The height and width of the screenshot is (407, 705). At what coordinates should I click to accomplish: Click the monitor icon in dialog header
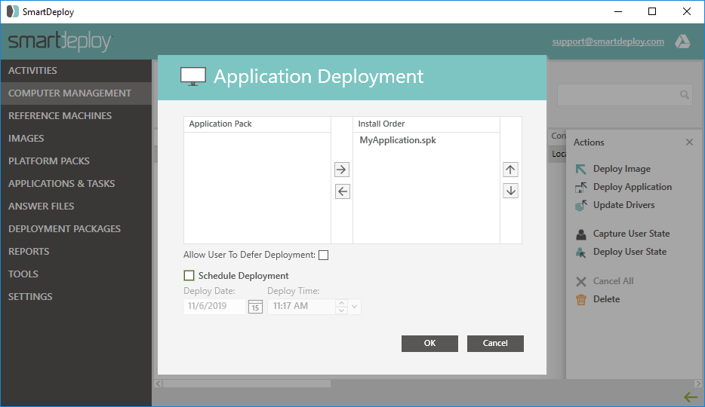pos(193,76)
